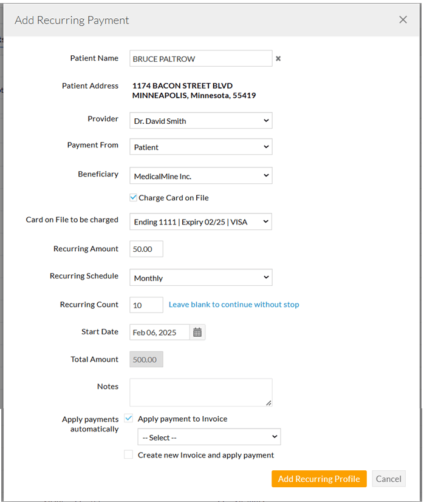Expand the Payment From dropdown

click(200, 146)
